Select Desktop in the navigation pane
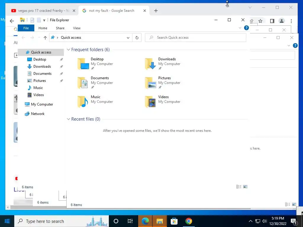Viewport: 303px width, 227px height. (40, 59)
